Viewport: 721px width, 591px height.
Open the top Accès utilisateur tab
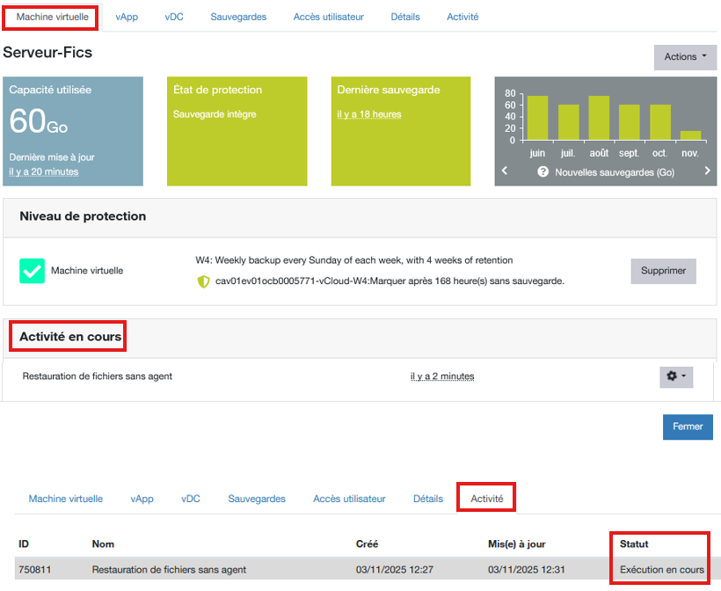click(328, 17)
